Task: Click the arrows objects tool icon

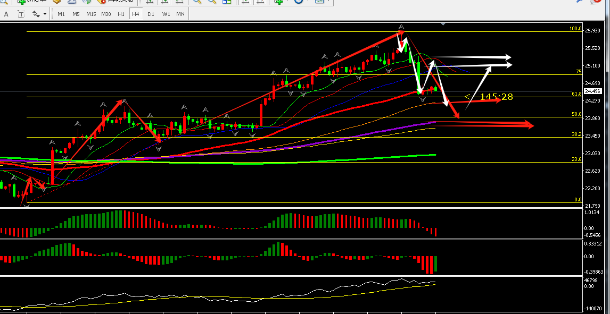Action: pyautogui.click(x=36, y=14)
